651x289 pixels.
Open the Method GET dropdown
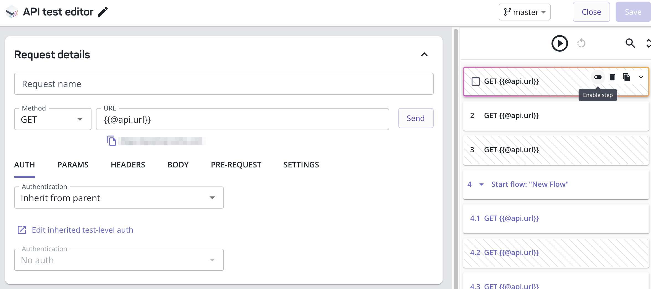tap(53, 119)
